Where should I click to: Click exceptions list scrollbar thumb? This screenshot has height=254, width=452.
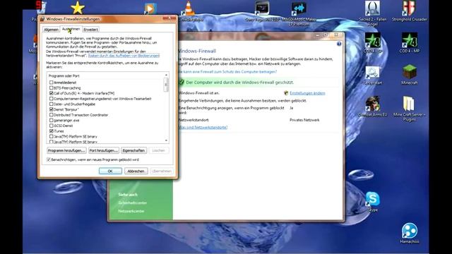click(x=166, y=85)
